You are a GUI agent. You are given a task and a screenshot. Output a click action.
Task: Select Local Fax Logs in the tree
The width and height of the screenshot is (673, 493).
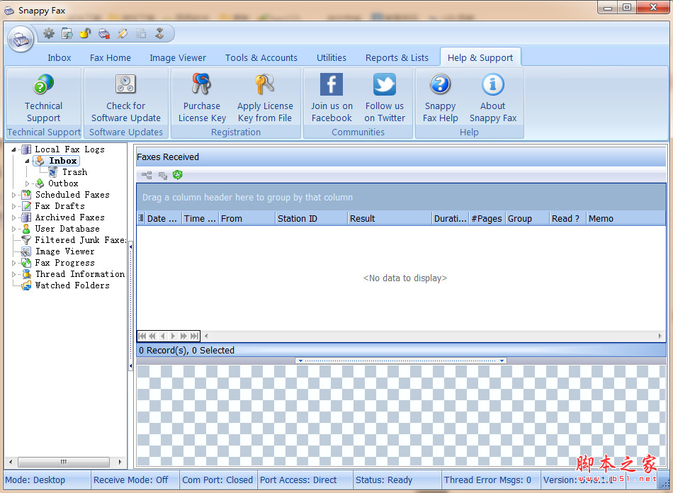coord(69,149)
